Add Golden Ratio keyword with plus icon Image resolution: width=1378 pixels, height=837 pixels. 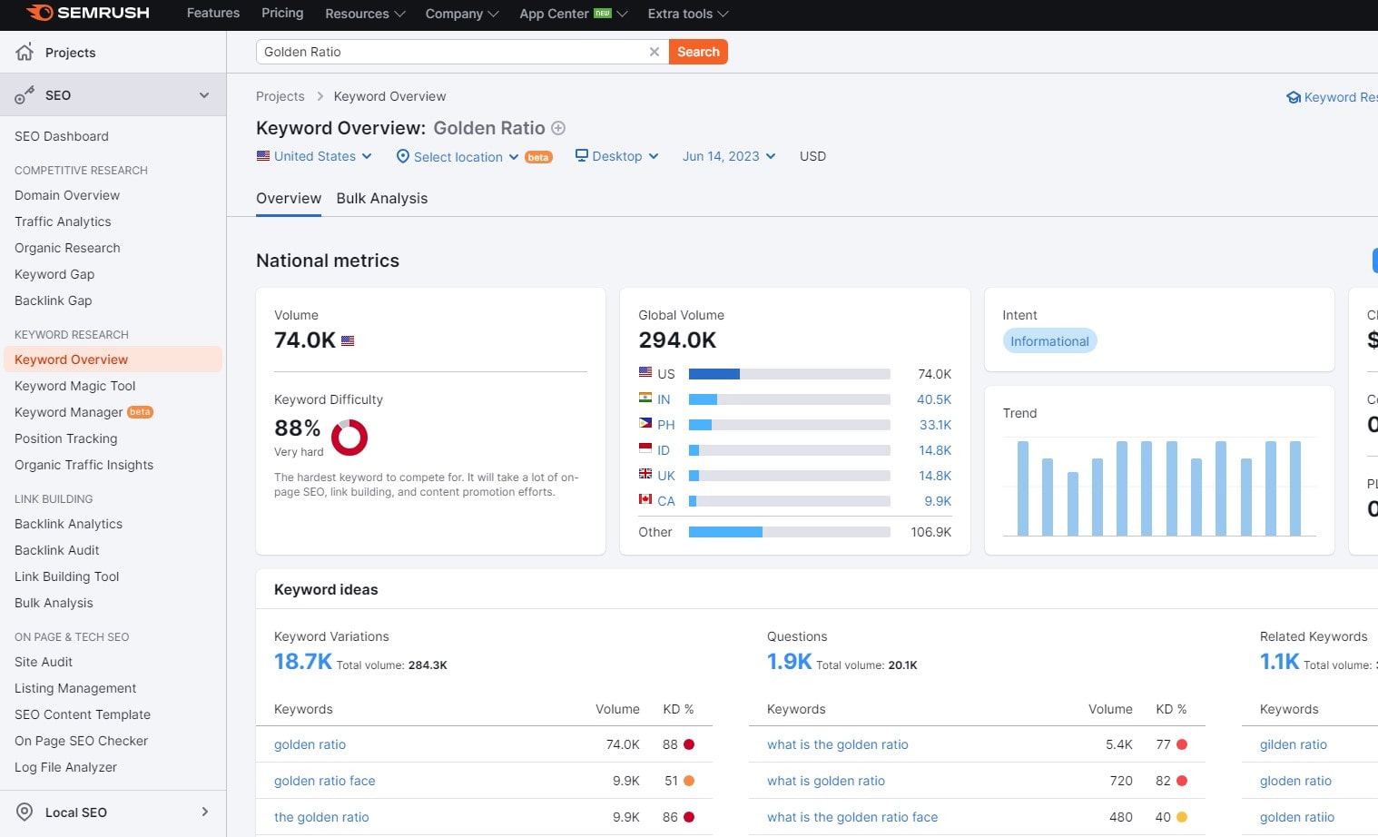pos(558,128)
